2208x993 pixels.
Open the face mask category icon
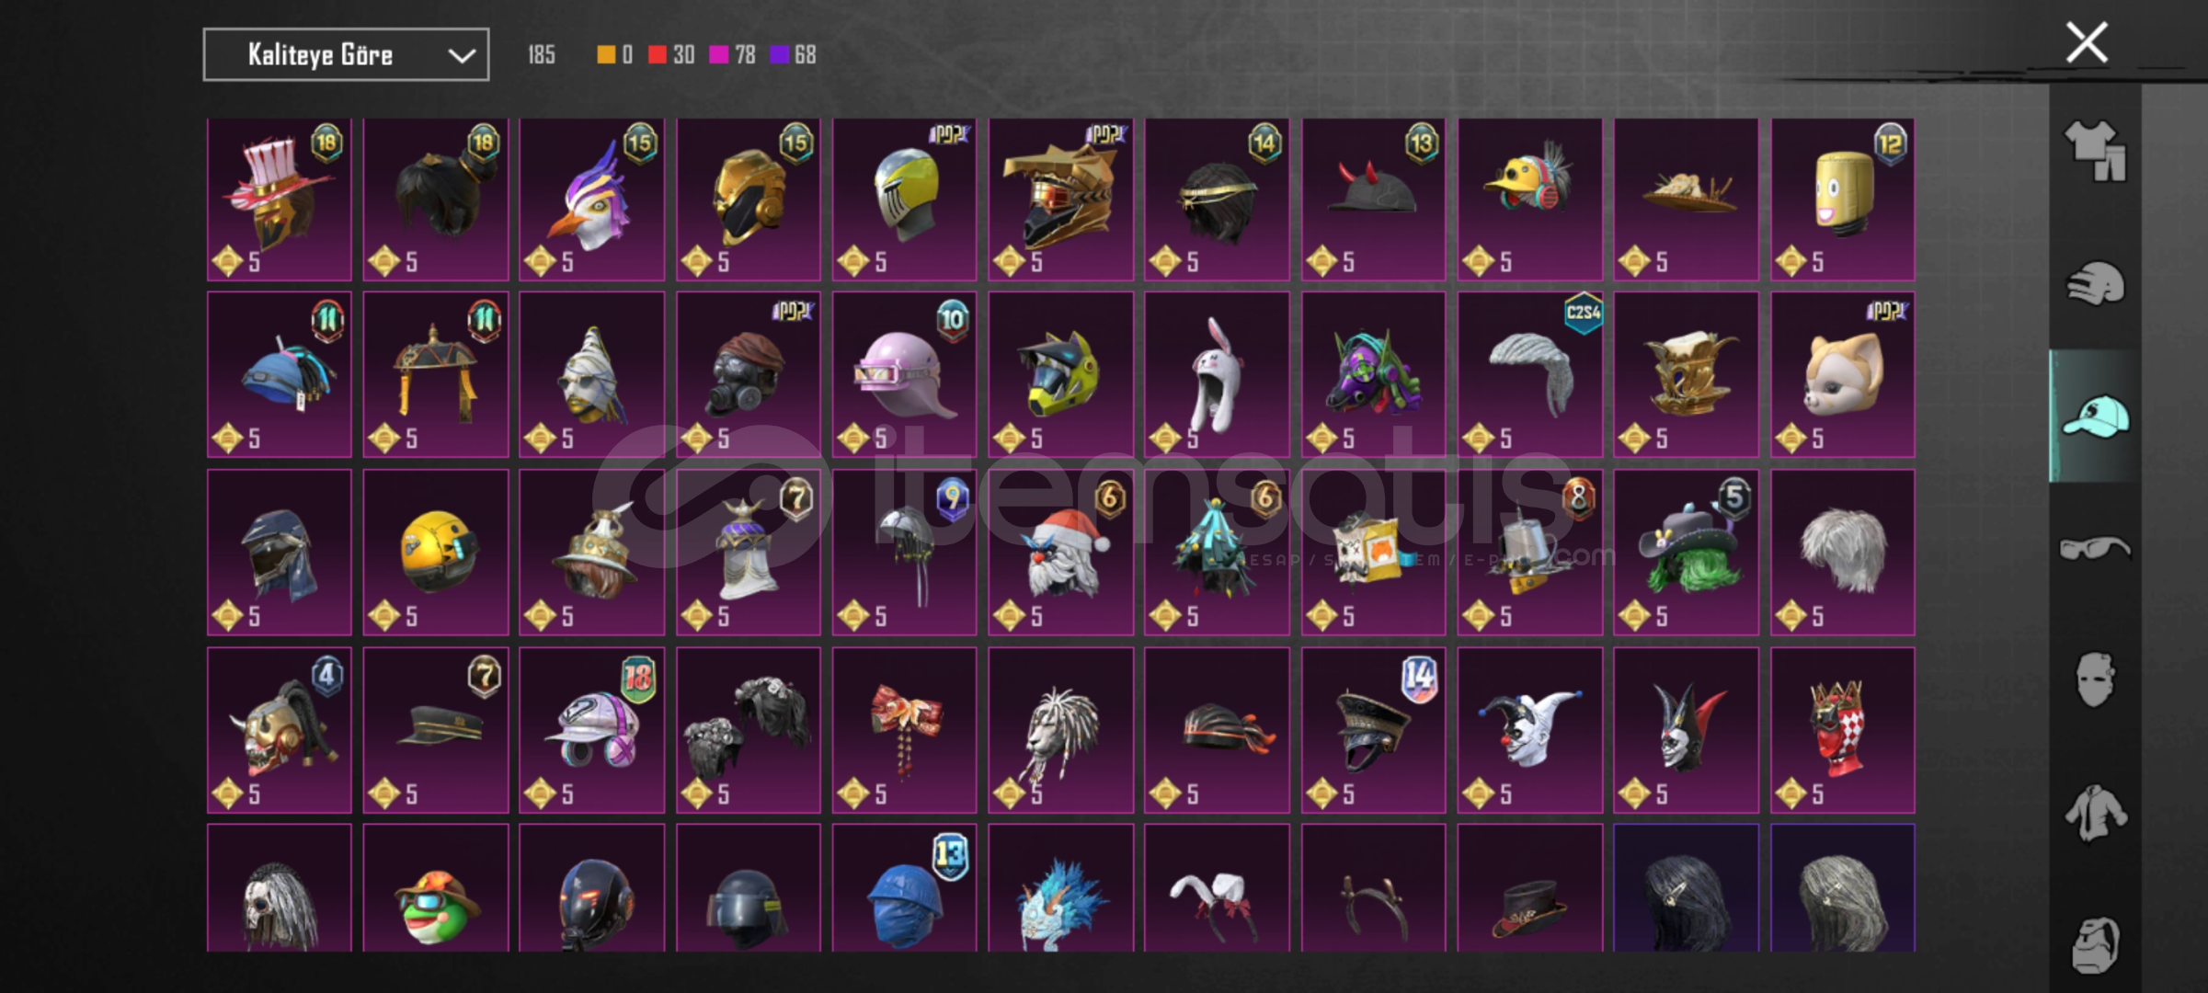coord(2095,680)
